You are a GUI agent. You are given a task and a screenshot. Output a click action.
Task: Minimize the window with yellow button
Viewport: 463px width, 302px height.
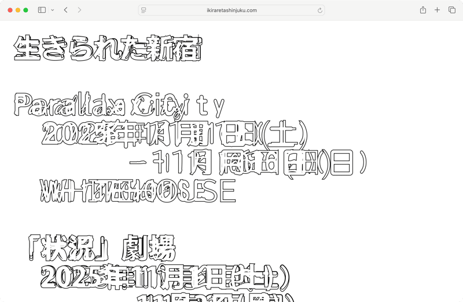[18, 10]
